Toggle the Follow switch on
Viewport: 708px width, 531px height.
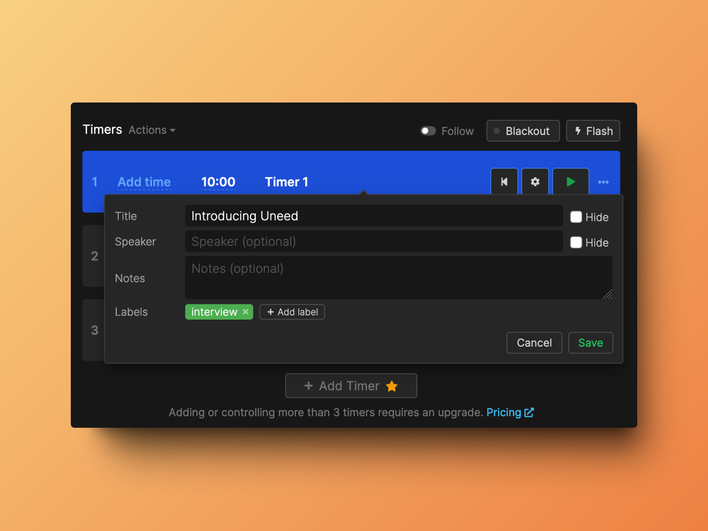coord(427,131)
